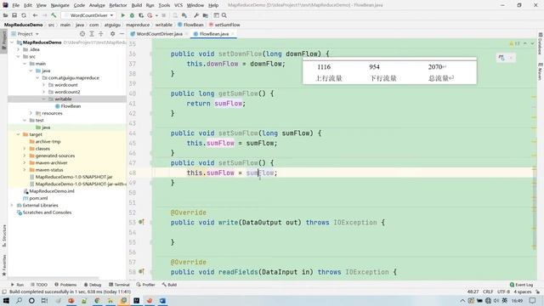Expand the .idea folder
Screen dimensions: 544x306
19,49
